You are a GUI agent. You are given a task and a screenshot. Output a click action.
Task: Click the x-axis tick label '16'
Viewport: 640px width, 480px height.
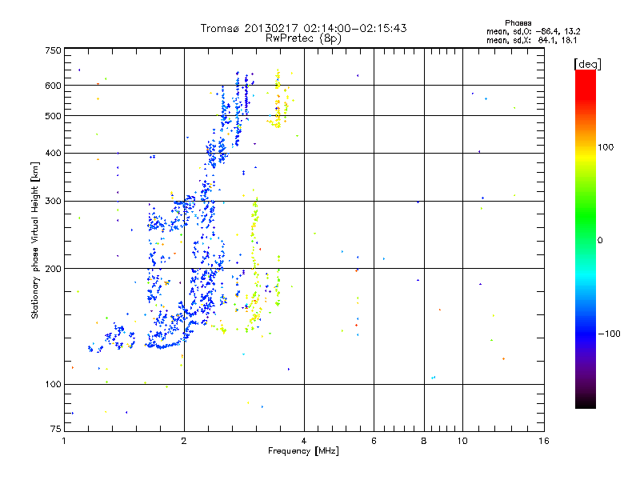tap(544, 441)
